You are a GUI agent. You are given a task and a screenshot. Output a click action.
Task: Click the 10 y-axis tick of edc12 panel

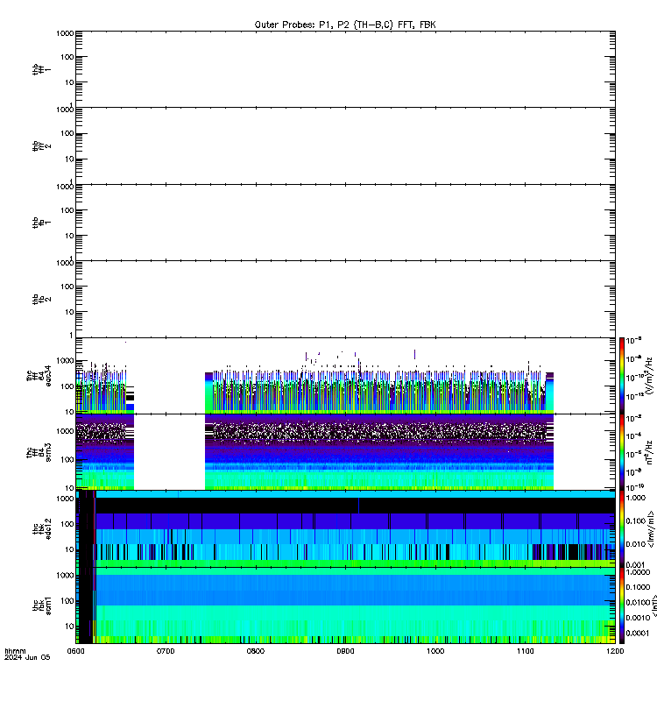point(69,549)
